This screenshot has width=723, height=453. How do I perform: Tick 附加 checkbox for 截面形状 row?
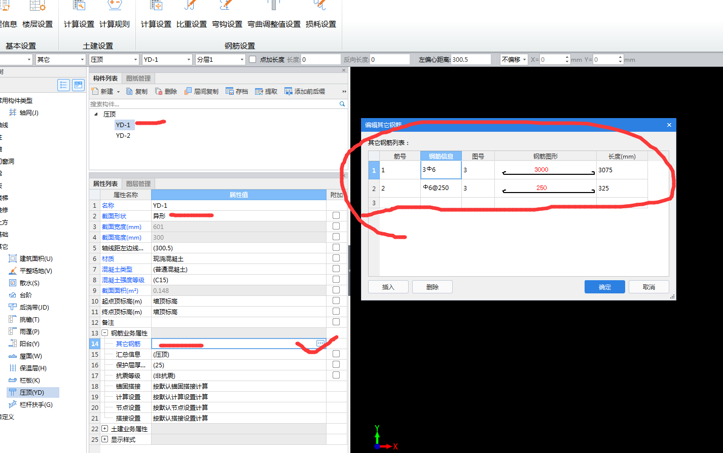[x=336, y=215]
